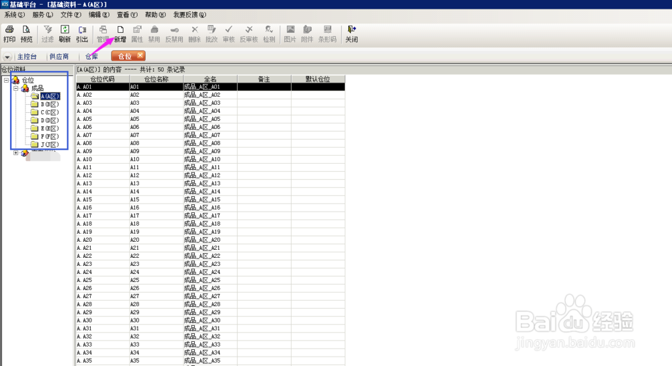Click the 反审核 unapprove icon

coord(249,34)
